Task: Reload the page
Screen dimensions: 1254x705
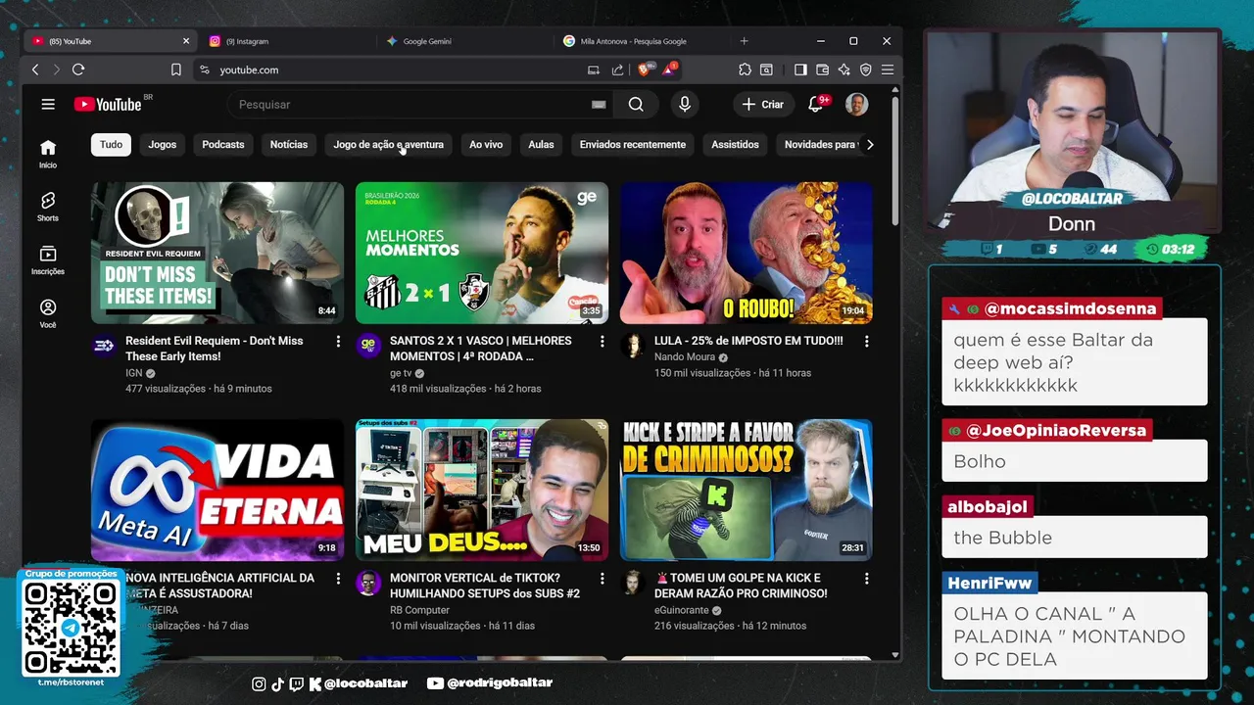Action: pyautogui.click(x=78, y=70)
